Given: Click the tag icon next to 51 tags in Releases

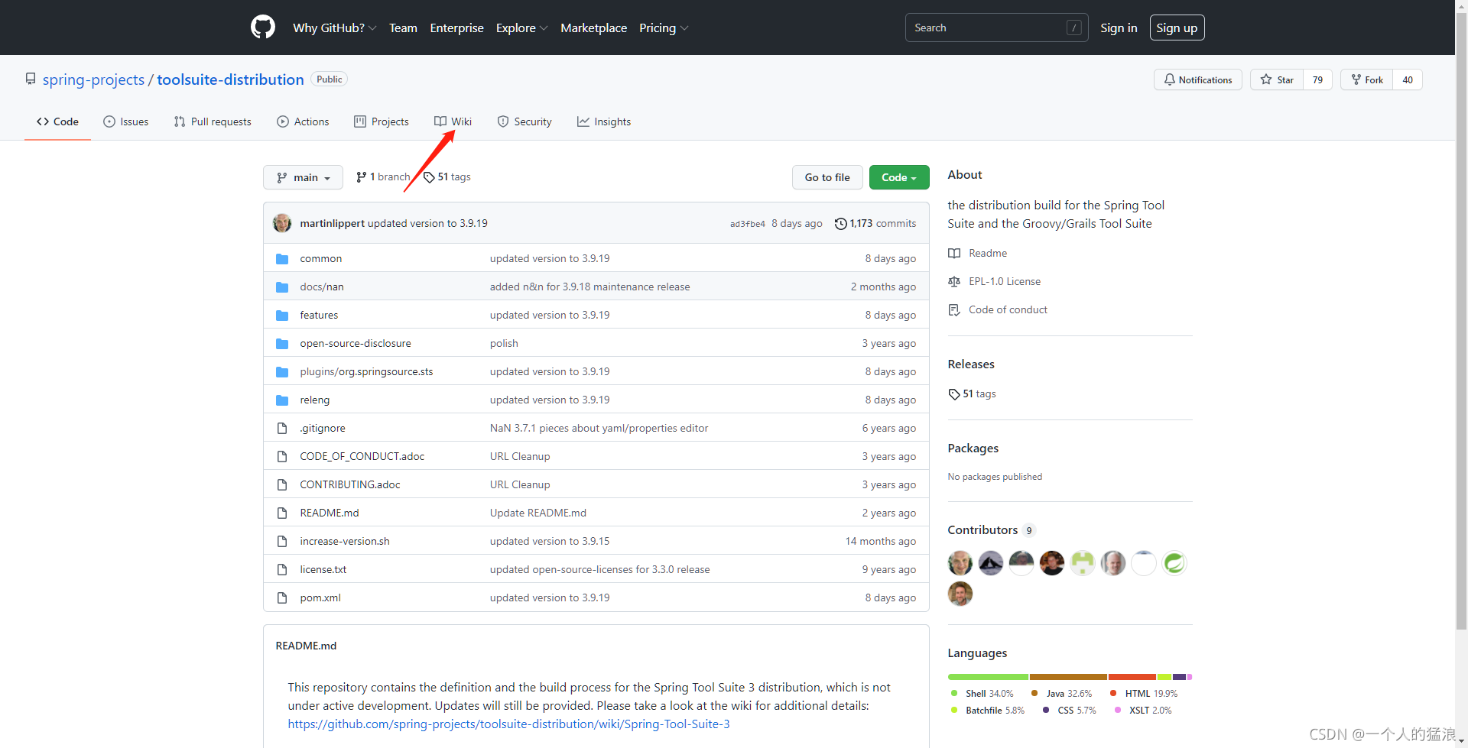Looking at the screenshot, I should coord(954,394).
